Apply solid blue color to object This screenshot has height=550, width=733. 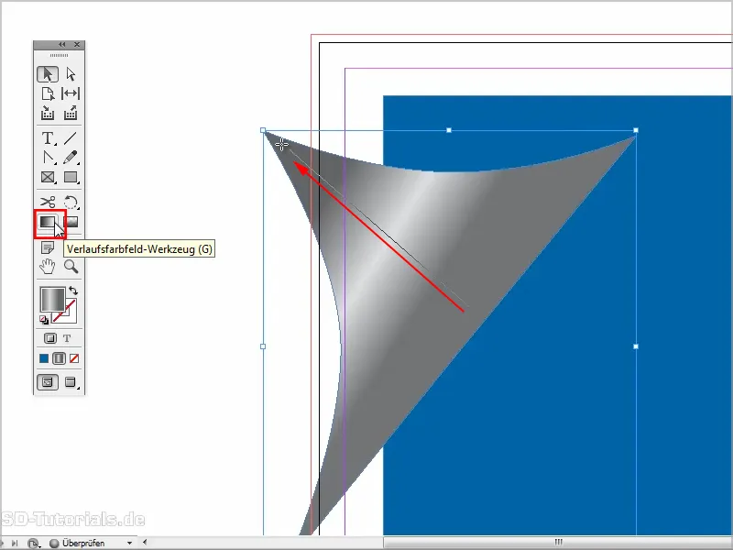pos(44,358)
